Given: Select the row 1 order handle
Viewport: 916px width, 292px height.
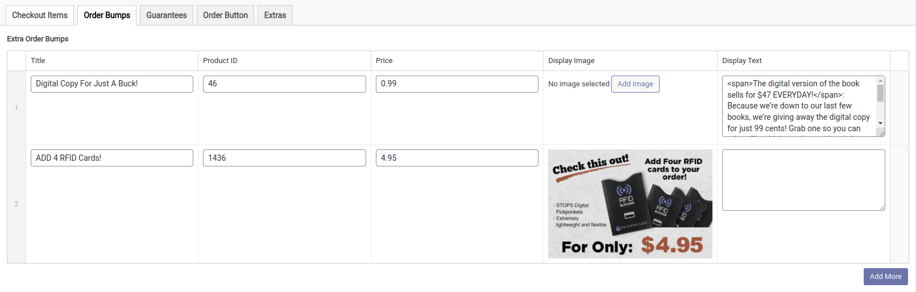Looking at the screenshot, I should coord(16,108).
